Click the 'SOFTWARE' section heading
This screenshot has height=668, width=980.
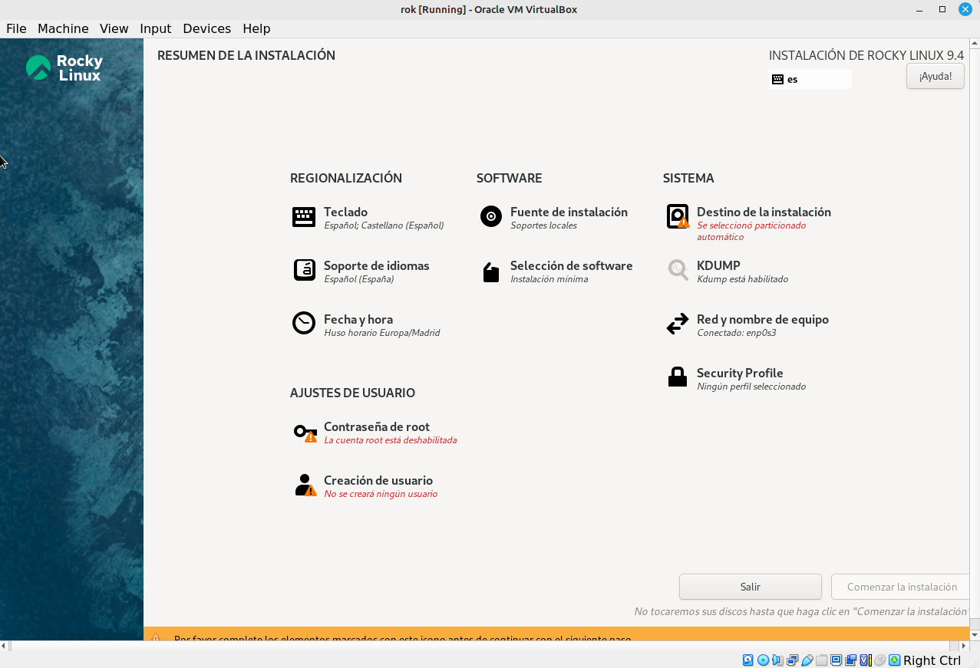[x=510, y=178]
